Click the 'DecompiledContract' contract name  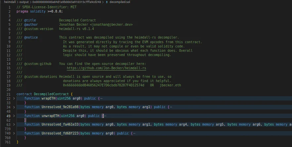tap(51, 94)
